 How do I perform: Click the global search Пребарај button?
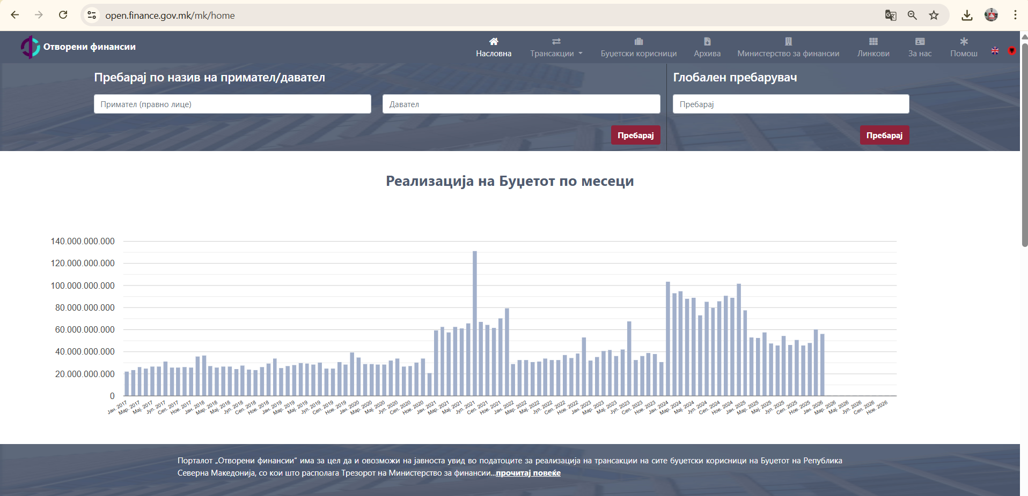point(884,135)
